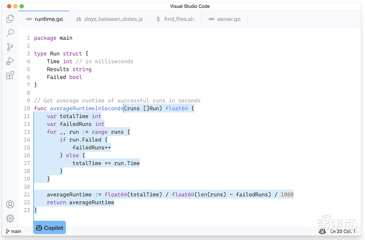Click the Ln 23, Col 1 status item
The image size is (365, 240).
[x=343, y=231]
